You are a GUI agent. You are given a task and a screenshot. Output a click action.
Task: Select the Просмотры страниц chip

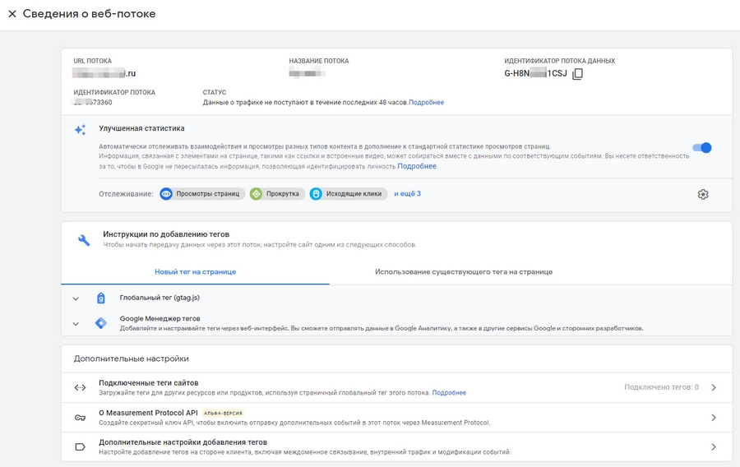click(x=202, y=194)
